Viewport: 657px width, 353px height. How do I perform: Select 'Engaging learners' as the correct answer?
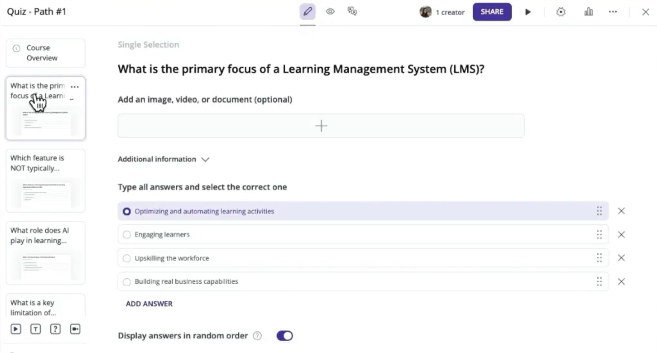pyautogui.click(x=127, y=234)
